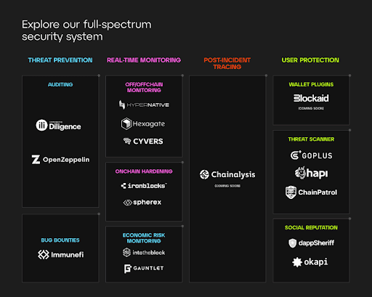Click the Cyvers logo
Viewport: 372px width, 297px height.
143,141
